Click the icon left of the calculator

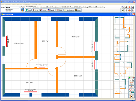point(123,10)
